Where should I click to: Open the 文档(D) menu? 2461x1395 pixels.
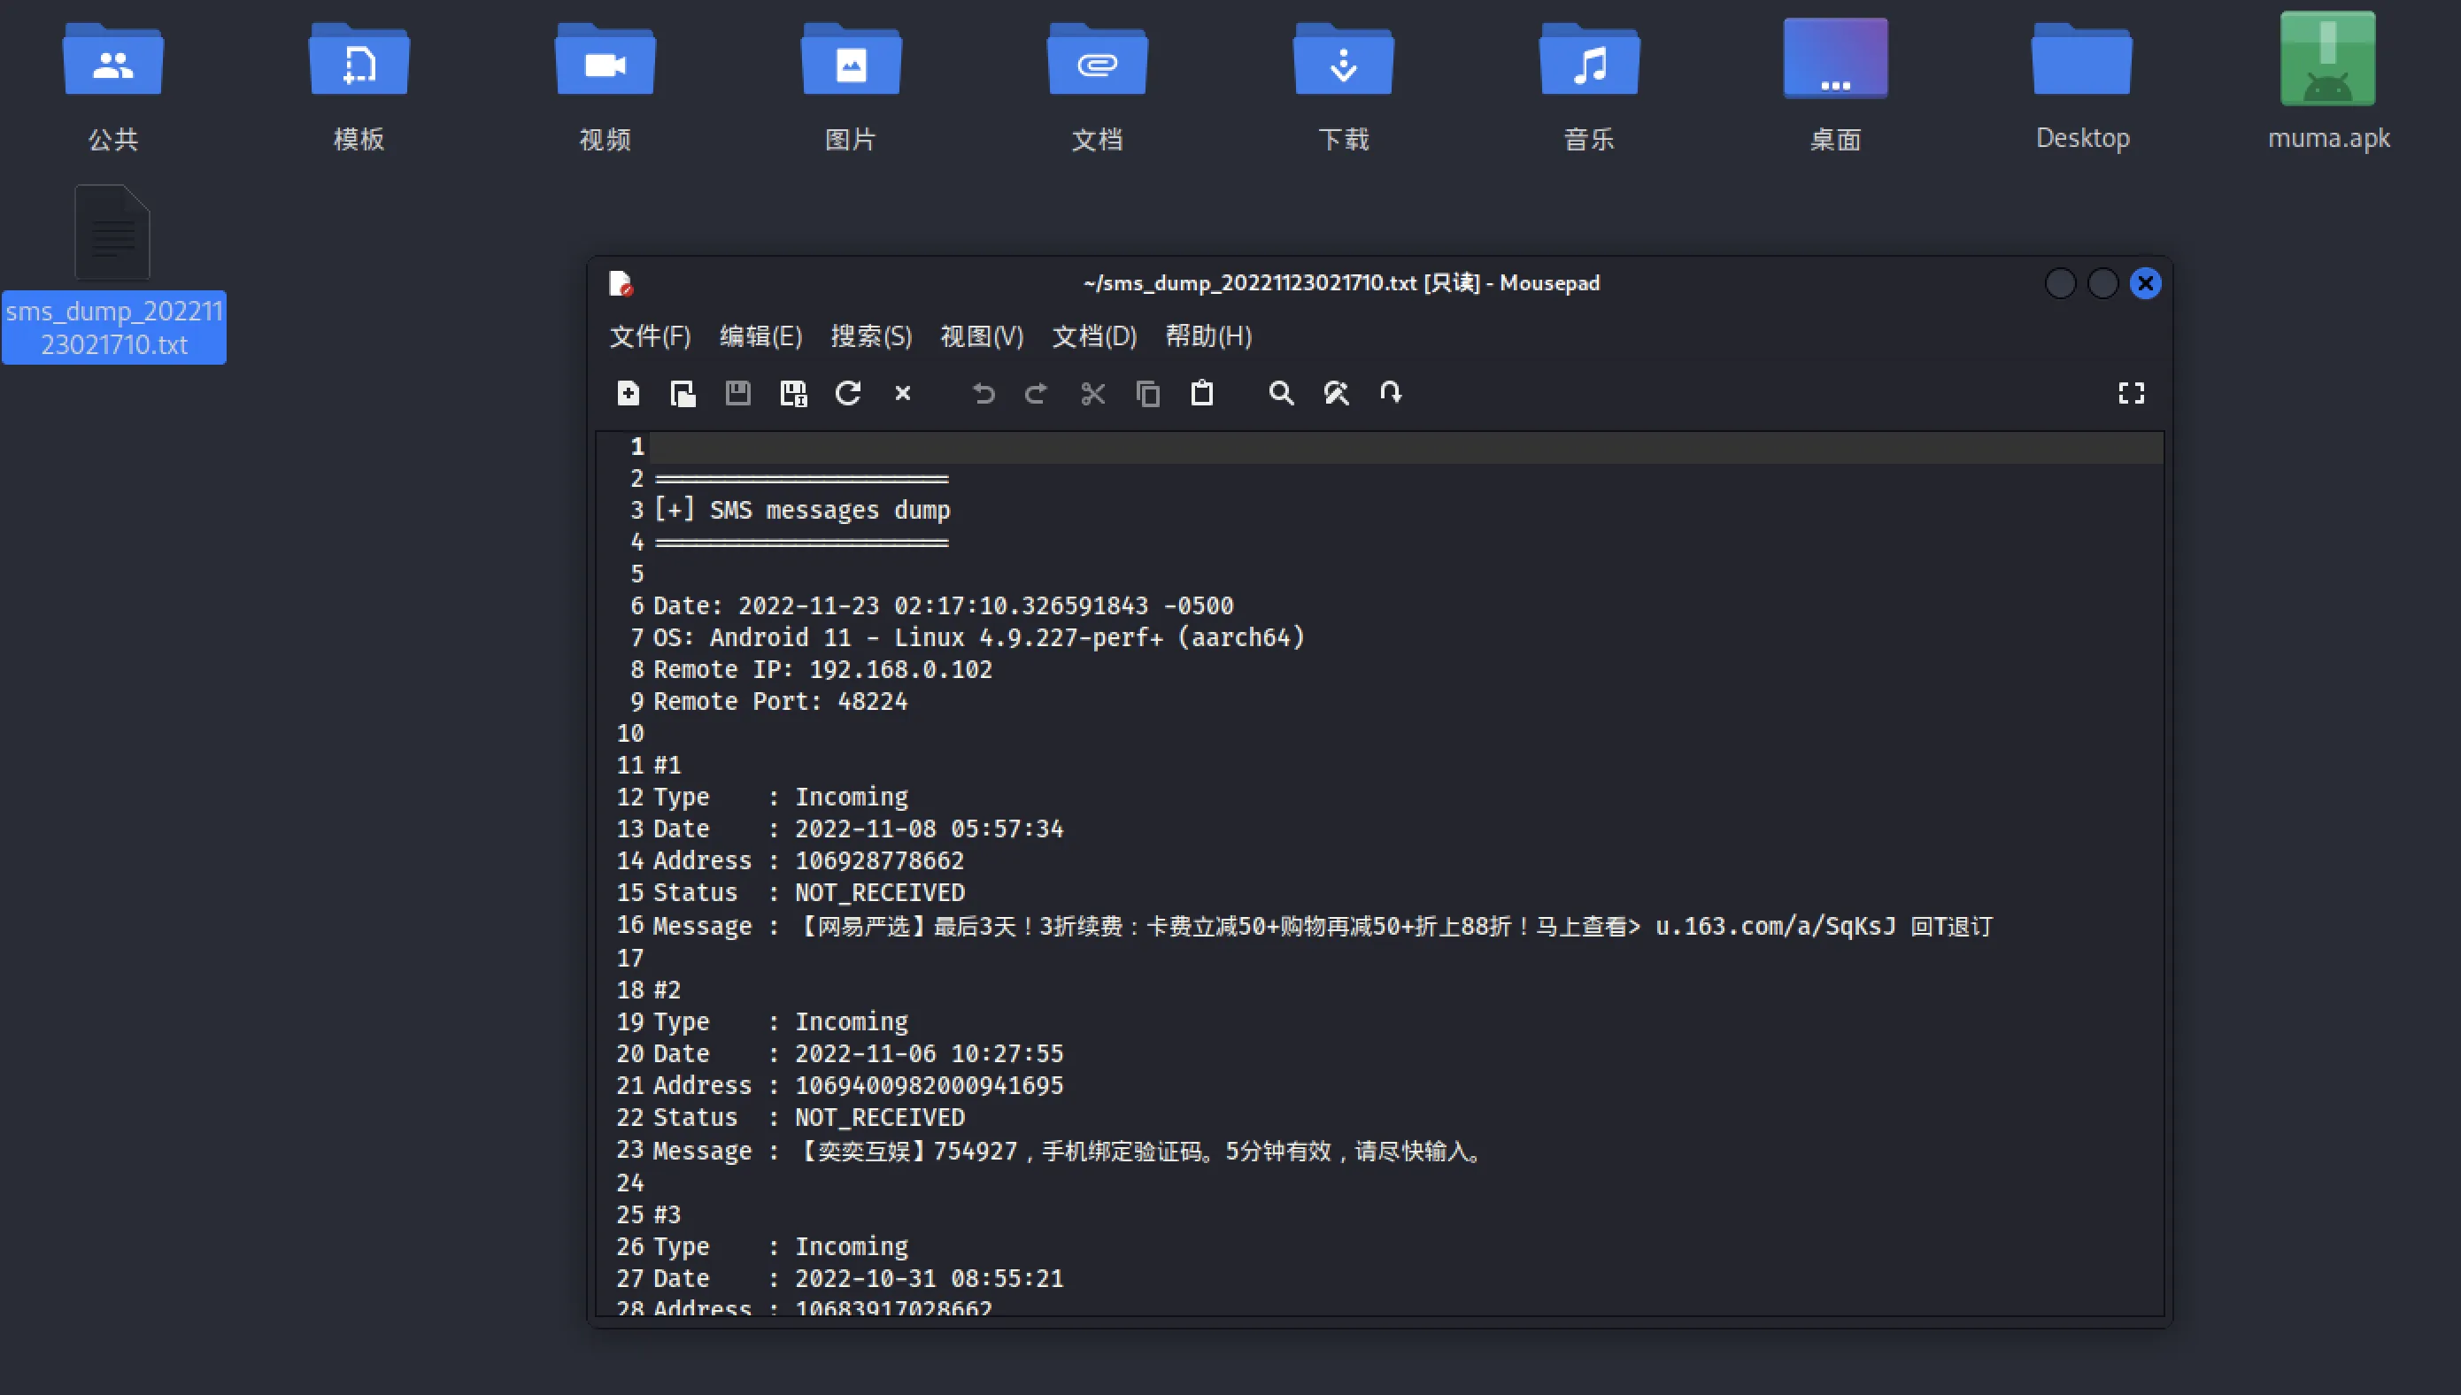pos(1094,336)
